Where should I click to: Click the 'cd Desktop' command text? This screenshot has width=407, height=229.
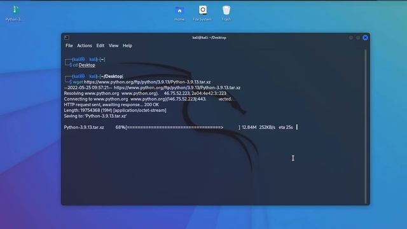click(84, 65)
